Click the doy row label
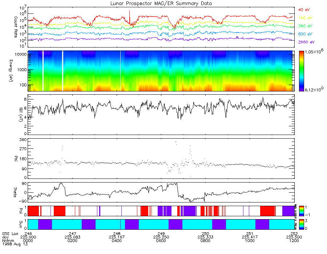 5,237
